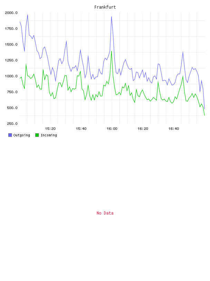Click the Outgoing peak at 16:00
This screenshot has height=281, width=210.
[x=112, y=17]
